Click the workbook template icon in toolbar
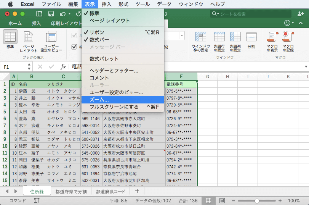Screen dimensions: 309x205 (x=39, y=14)
